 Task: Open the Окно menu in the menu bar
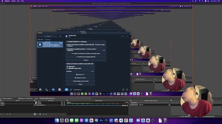[x=23, y=1]
